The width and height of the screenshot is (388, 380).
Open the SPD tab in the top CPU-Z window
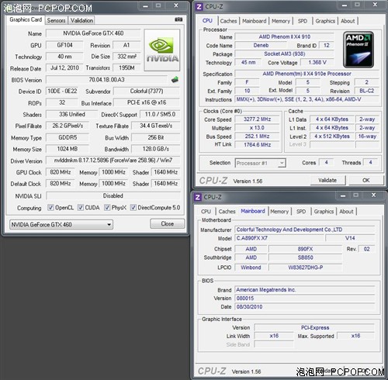(x=303, y=21)
